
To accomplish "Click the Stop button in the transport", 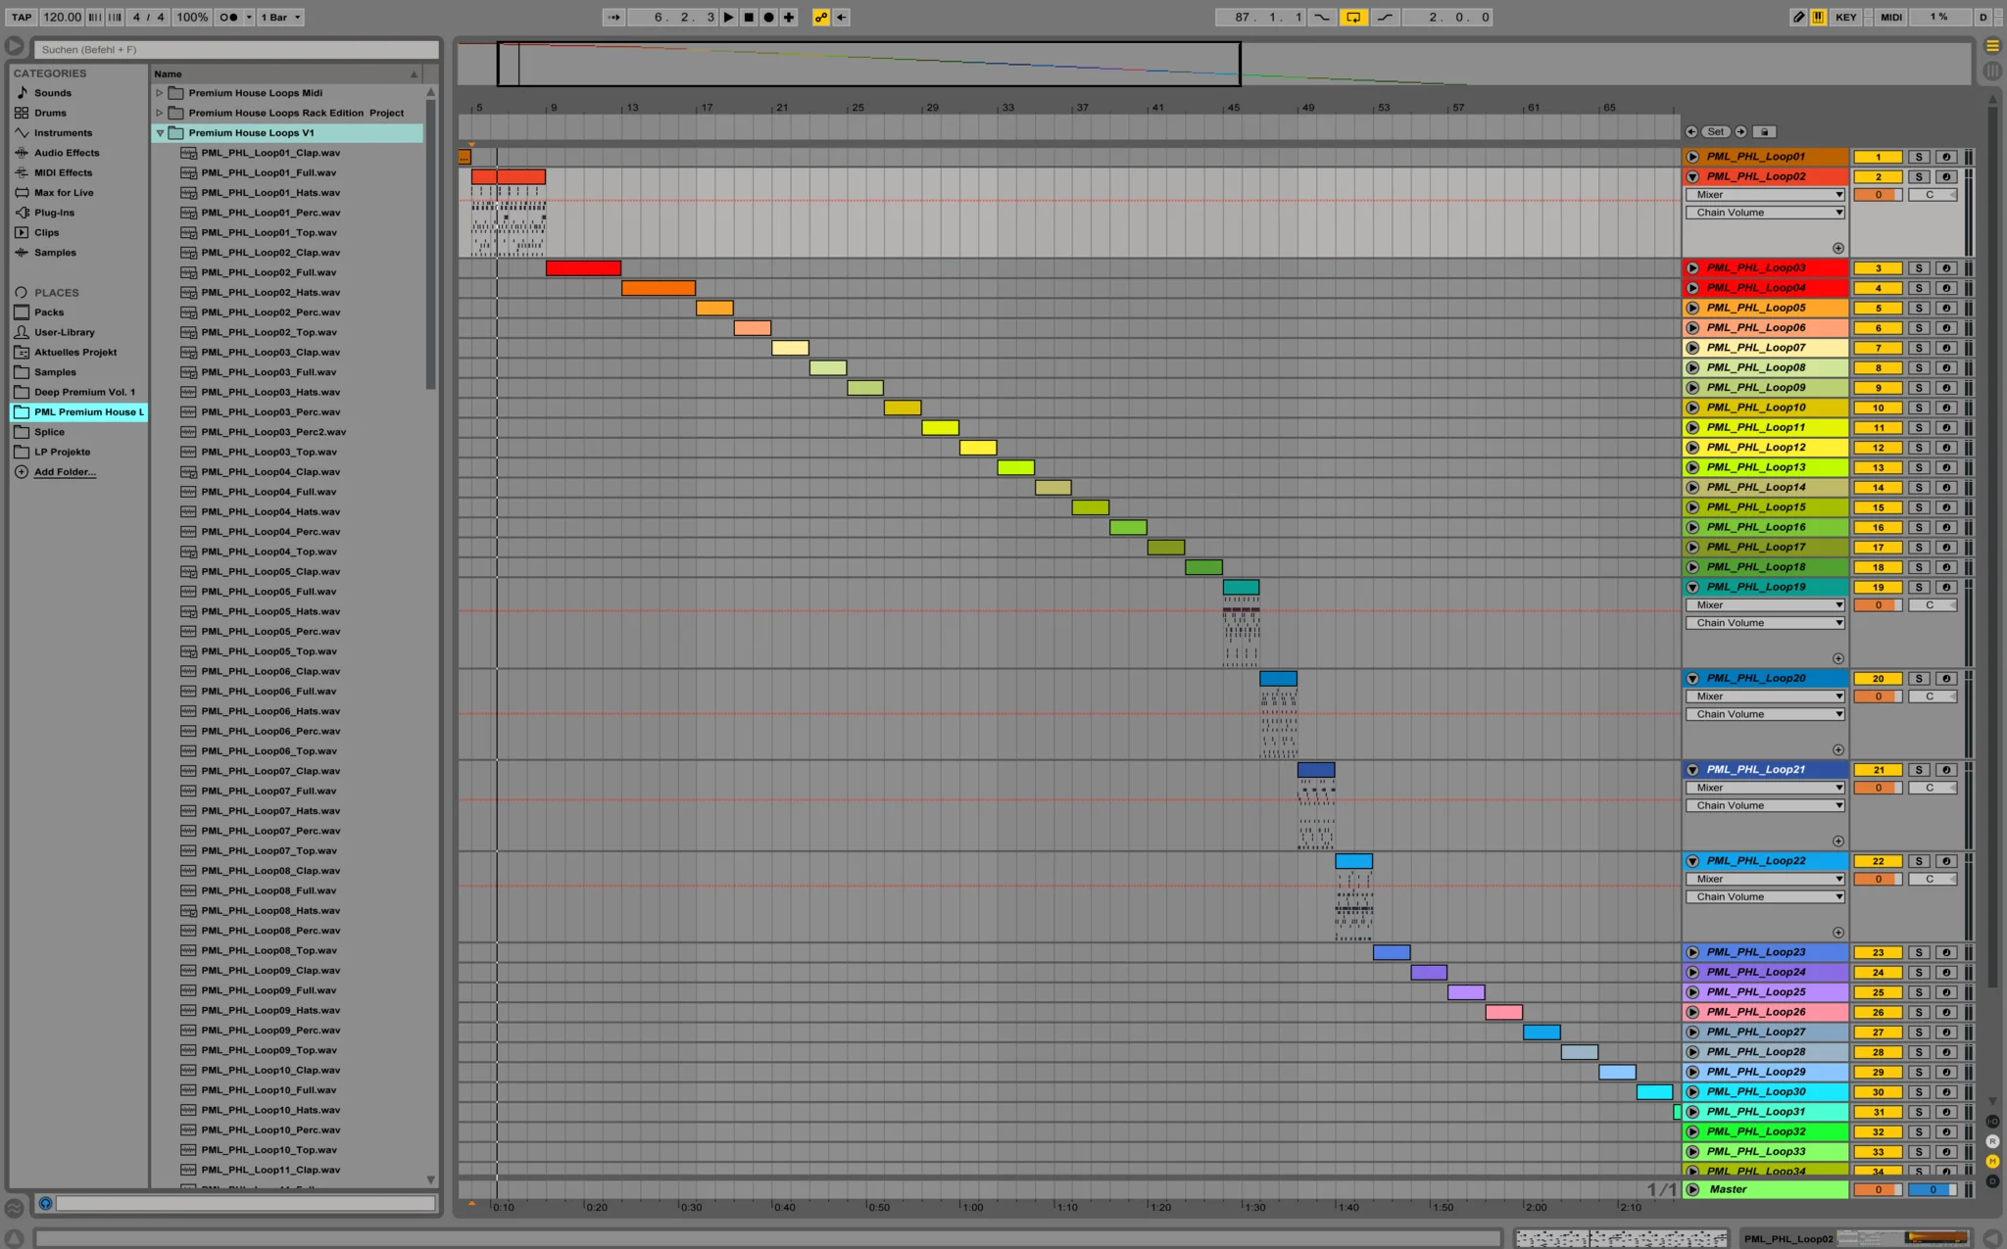I will click(x=749, y=17).
